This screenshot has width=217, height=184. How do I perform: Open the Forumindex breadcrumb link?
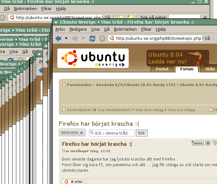coord(80,85)
